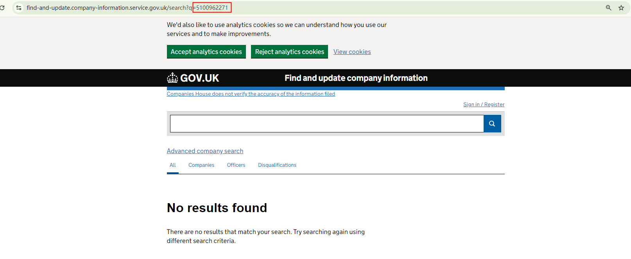Select the All results tab
Image resolution: width=631 pixels, height=259 pixels.
click(x=173, y=165)
